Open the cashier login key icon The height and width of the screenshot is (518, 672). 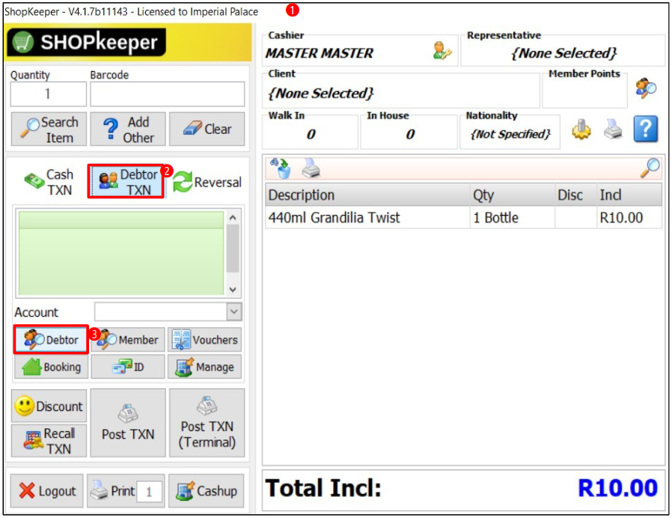click(x=442, y=51)
